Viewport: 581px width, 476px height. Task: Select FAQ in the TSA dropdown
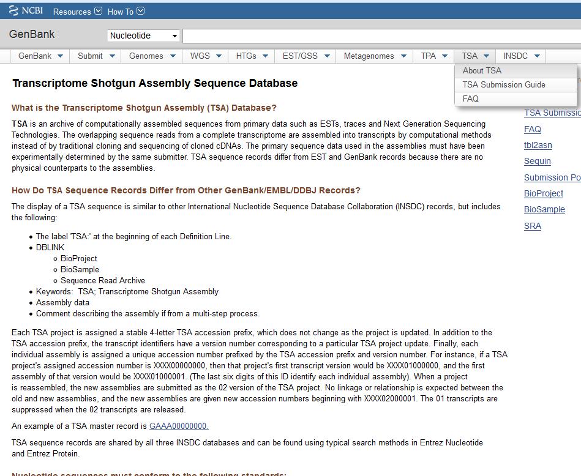point(515,99)
